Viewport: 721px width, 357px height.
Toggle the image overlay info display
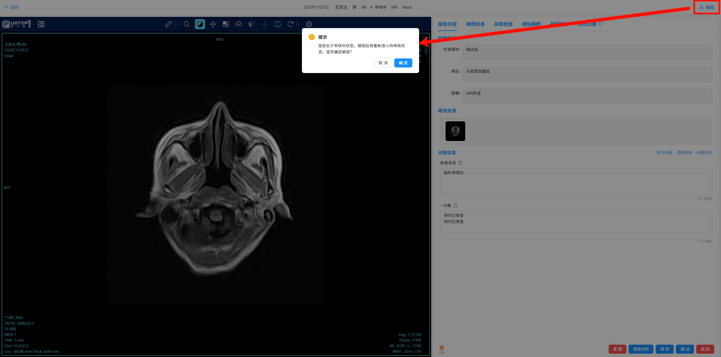point(278,24)
